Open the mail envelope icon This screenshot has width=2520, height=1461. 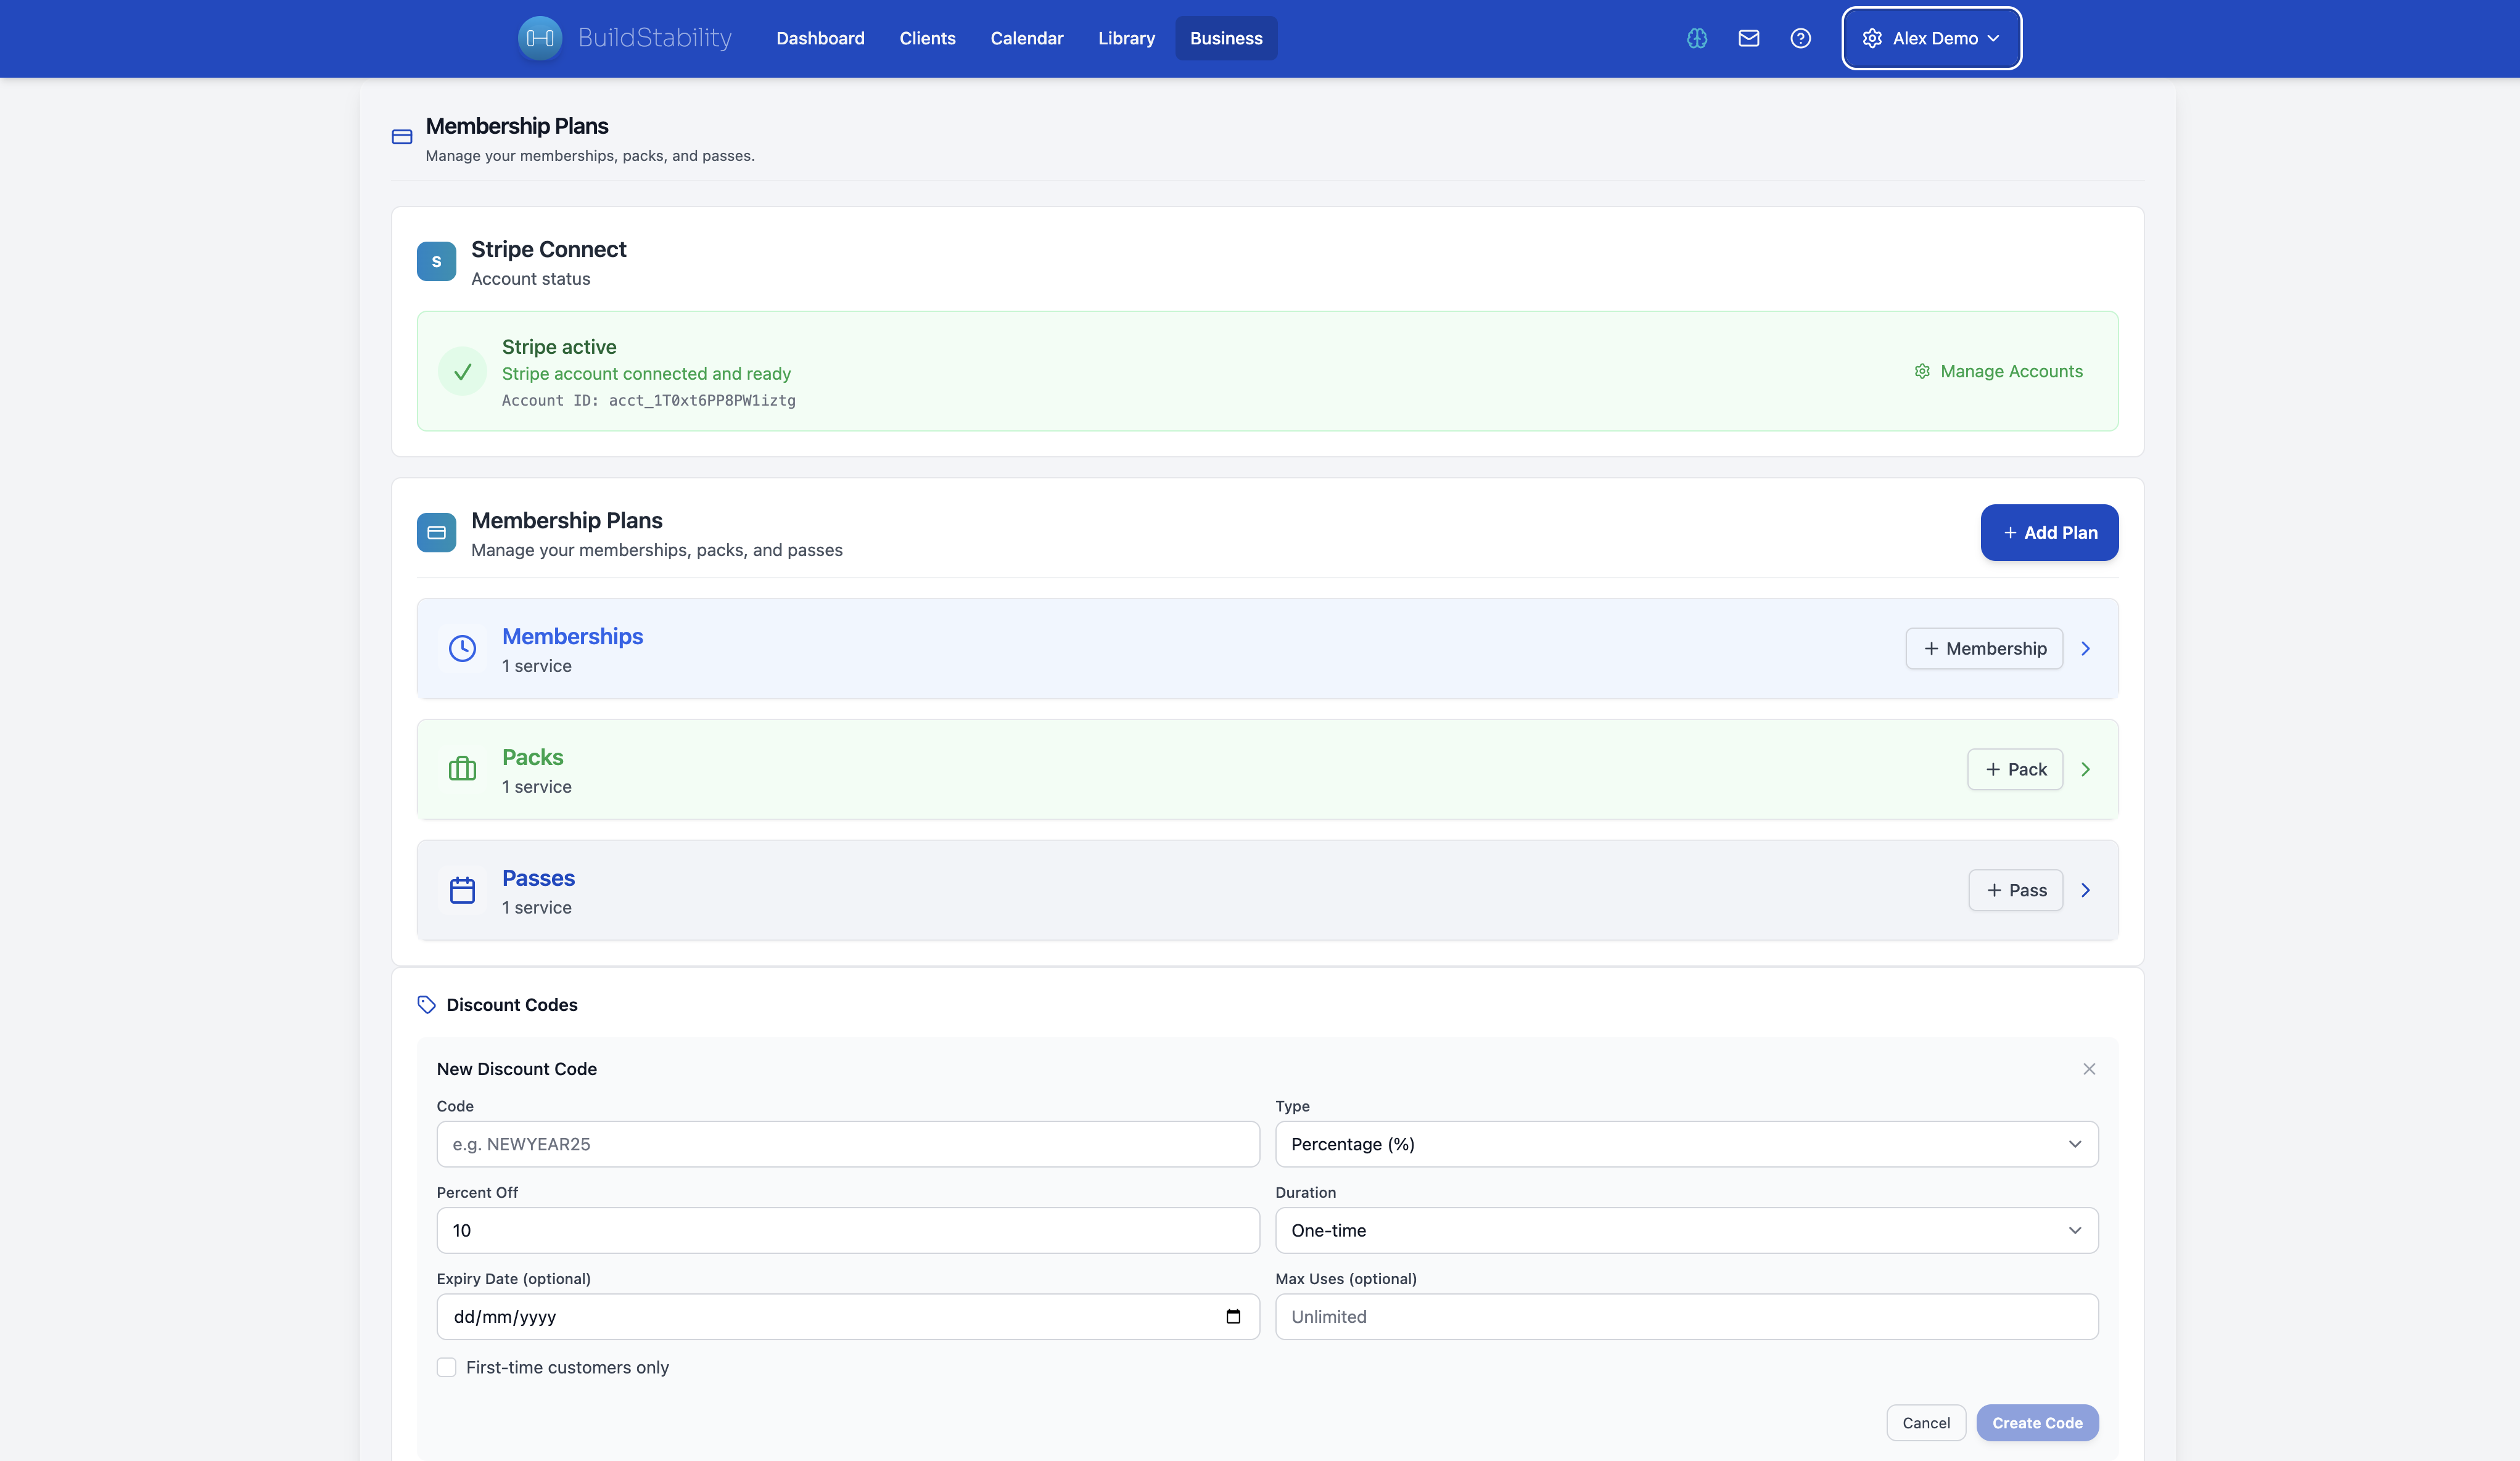(x=1749, y=38)
